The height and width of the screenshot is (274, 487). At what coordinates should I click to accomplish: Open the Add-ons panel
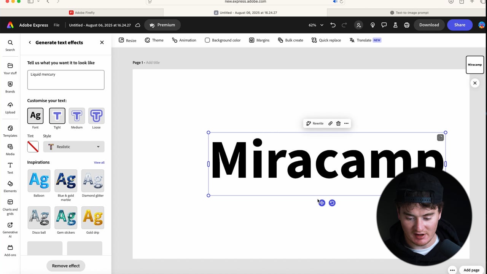[x=10, y=251]
